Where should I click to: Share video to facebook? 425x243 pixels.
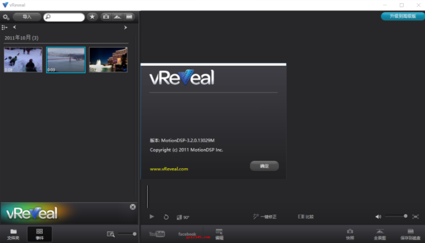click(187, 234)
